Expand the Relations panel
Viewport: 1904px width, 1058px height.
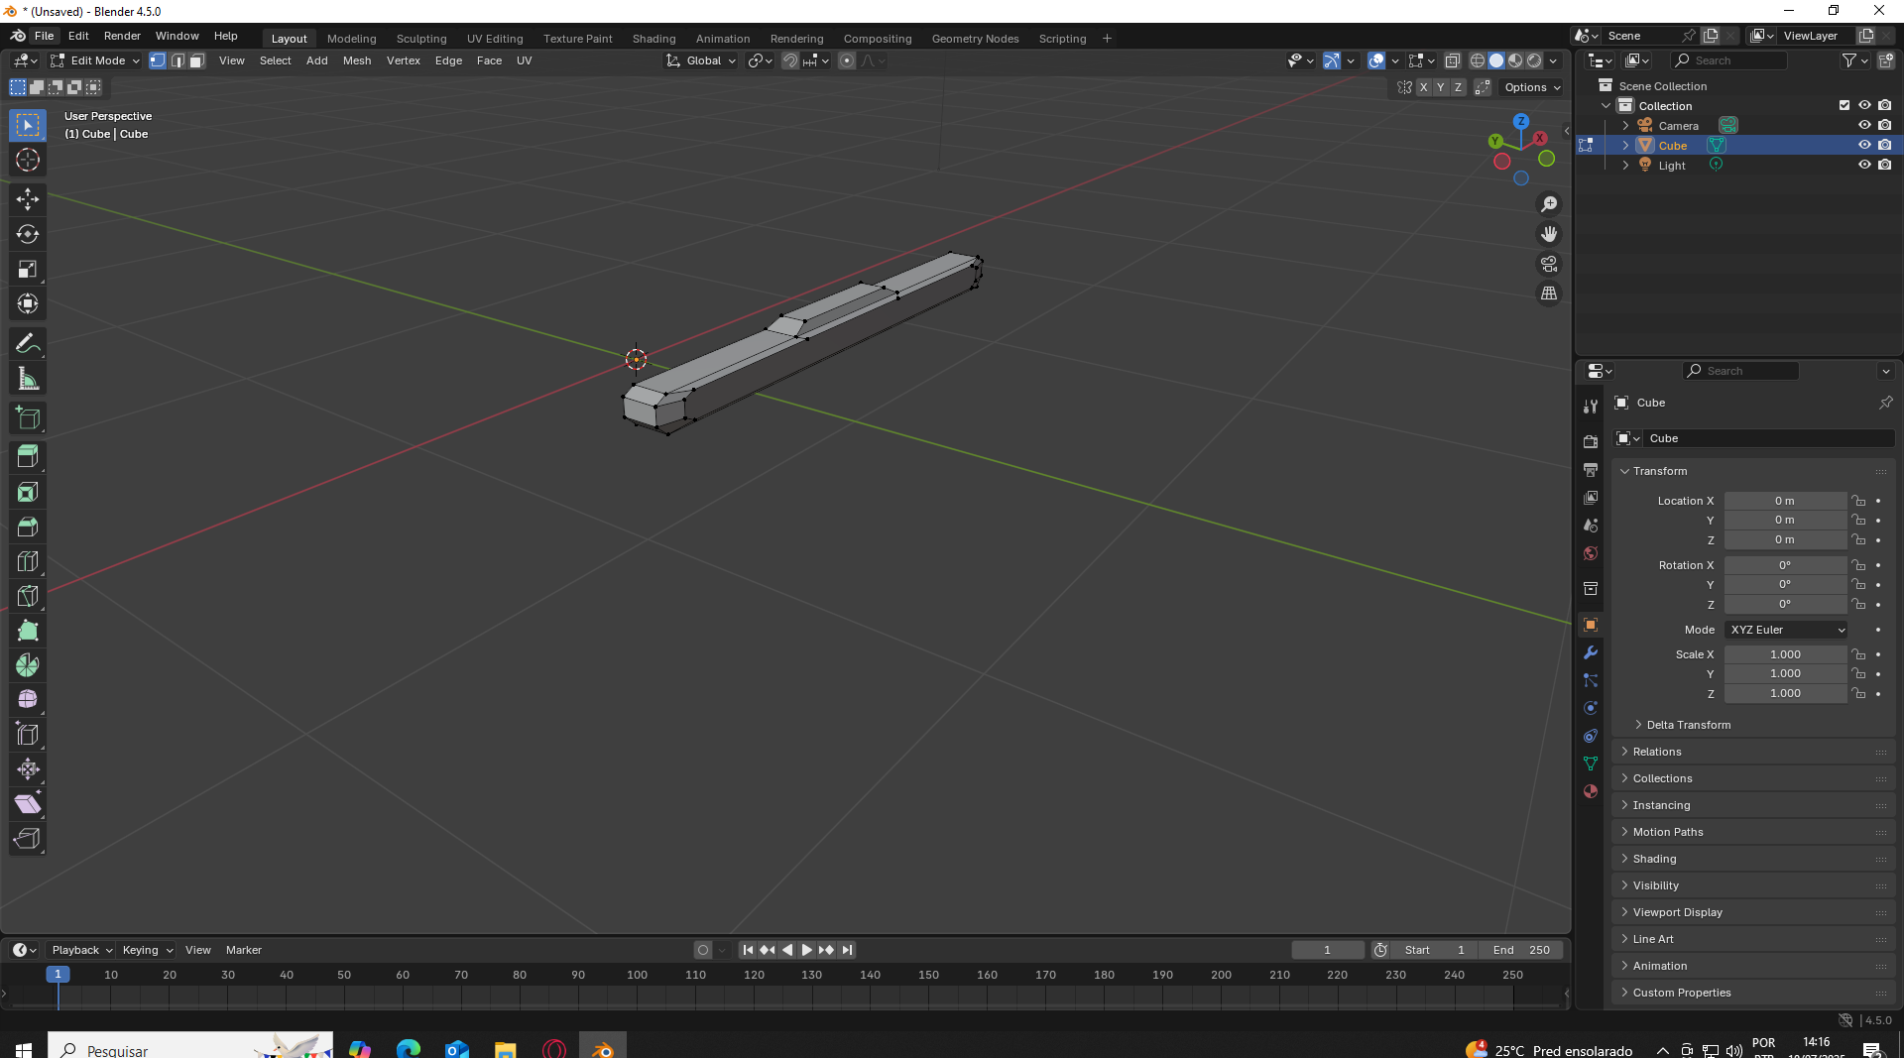tap(1657, 752)
